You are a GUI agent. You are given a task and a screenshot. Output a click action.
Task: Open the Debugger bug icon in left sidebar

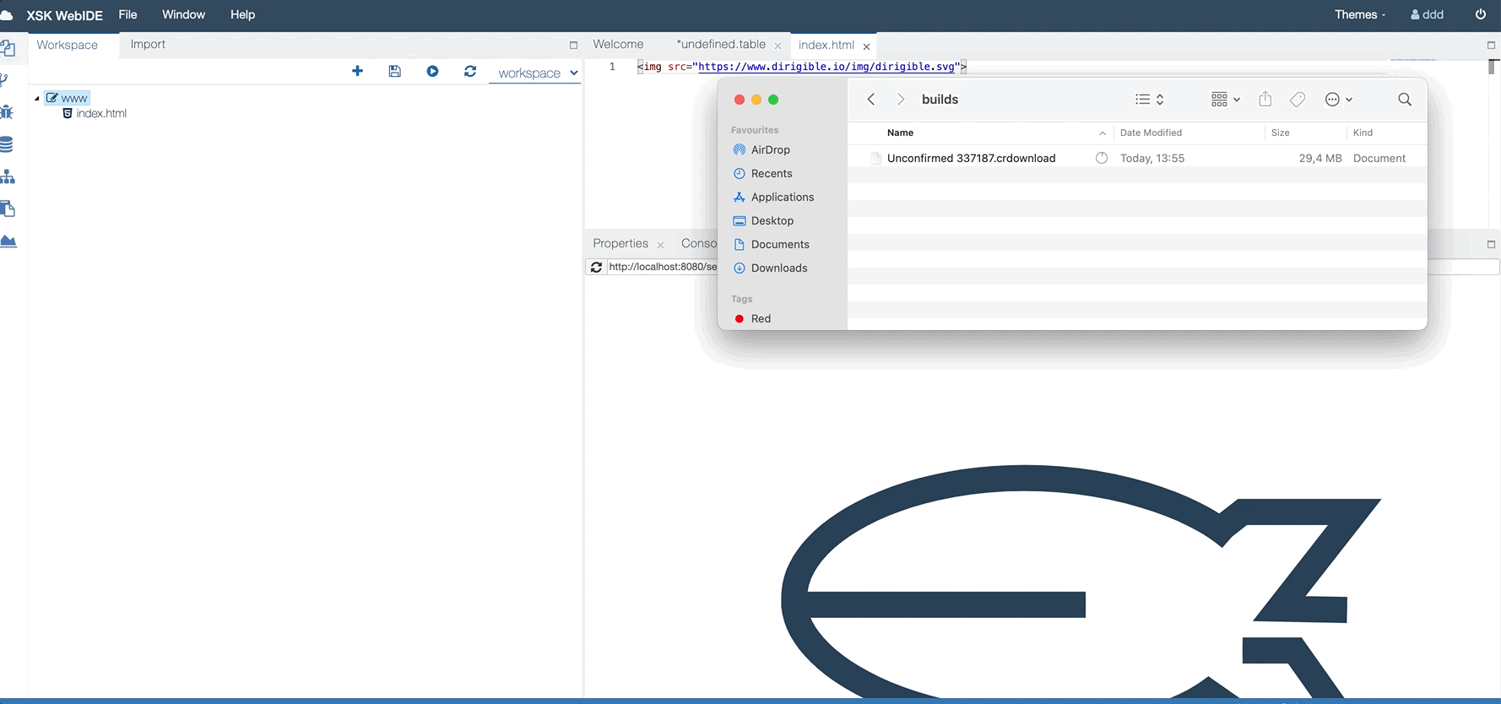click(x=7, y=112)
